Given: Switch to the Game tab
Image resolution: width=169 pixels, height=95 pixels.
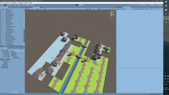Looking at the screenshot, I should (x=42, y=7).
